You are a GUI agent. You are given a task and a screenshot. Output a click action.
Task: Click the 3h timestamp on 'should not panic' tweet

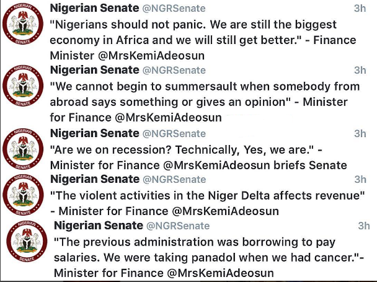[x=360, y=8]
